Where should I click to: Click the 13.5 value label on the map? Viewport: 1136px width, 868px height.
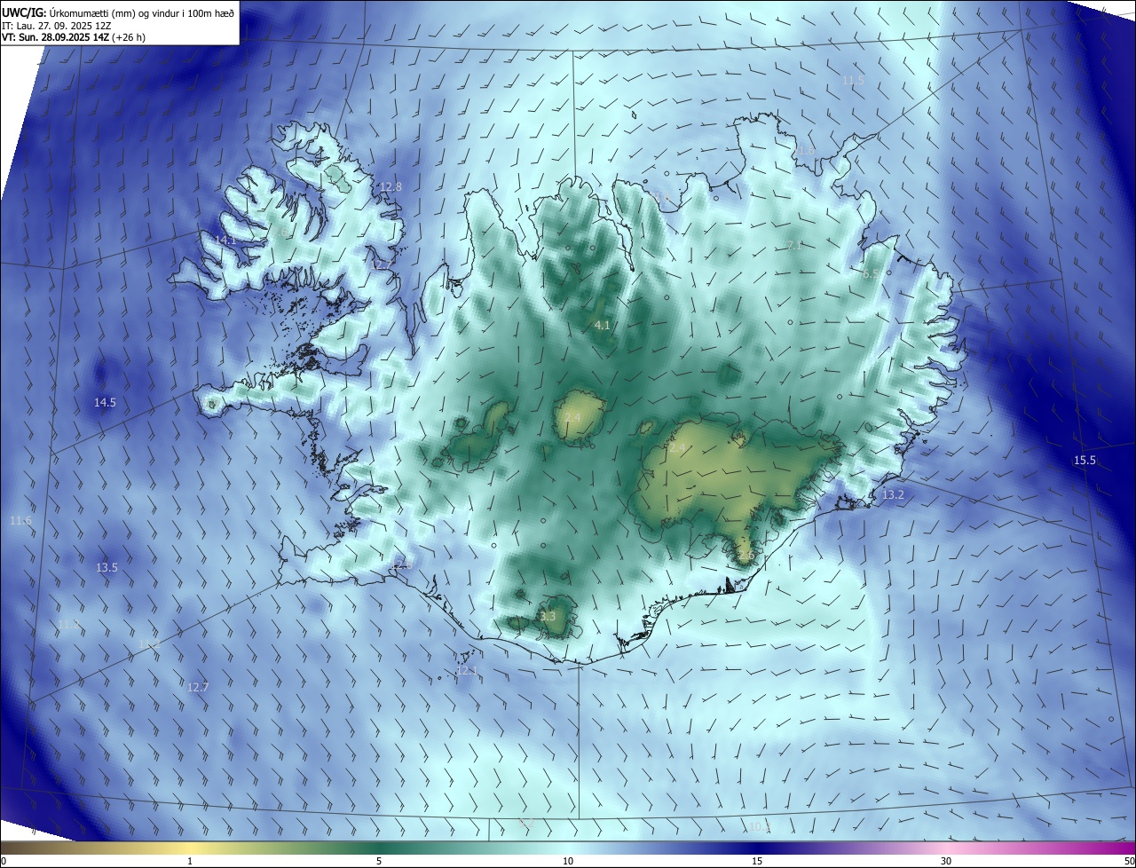[106, 567]
